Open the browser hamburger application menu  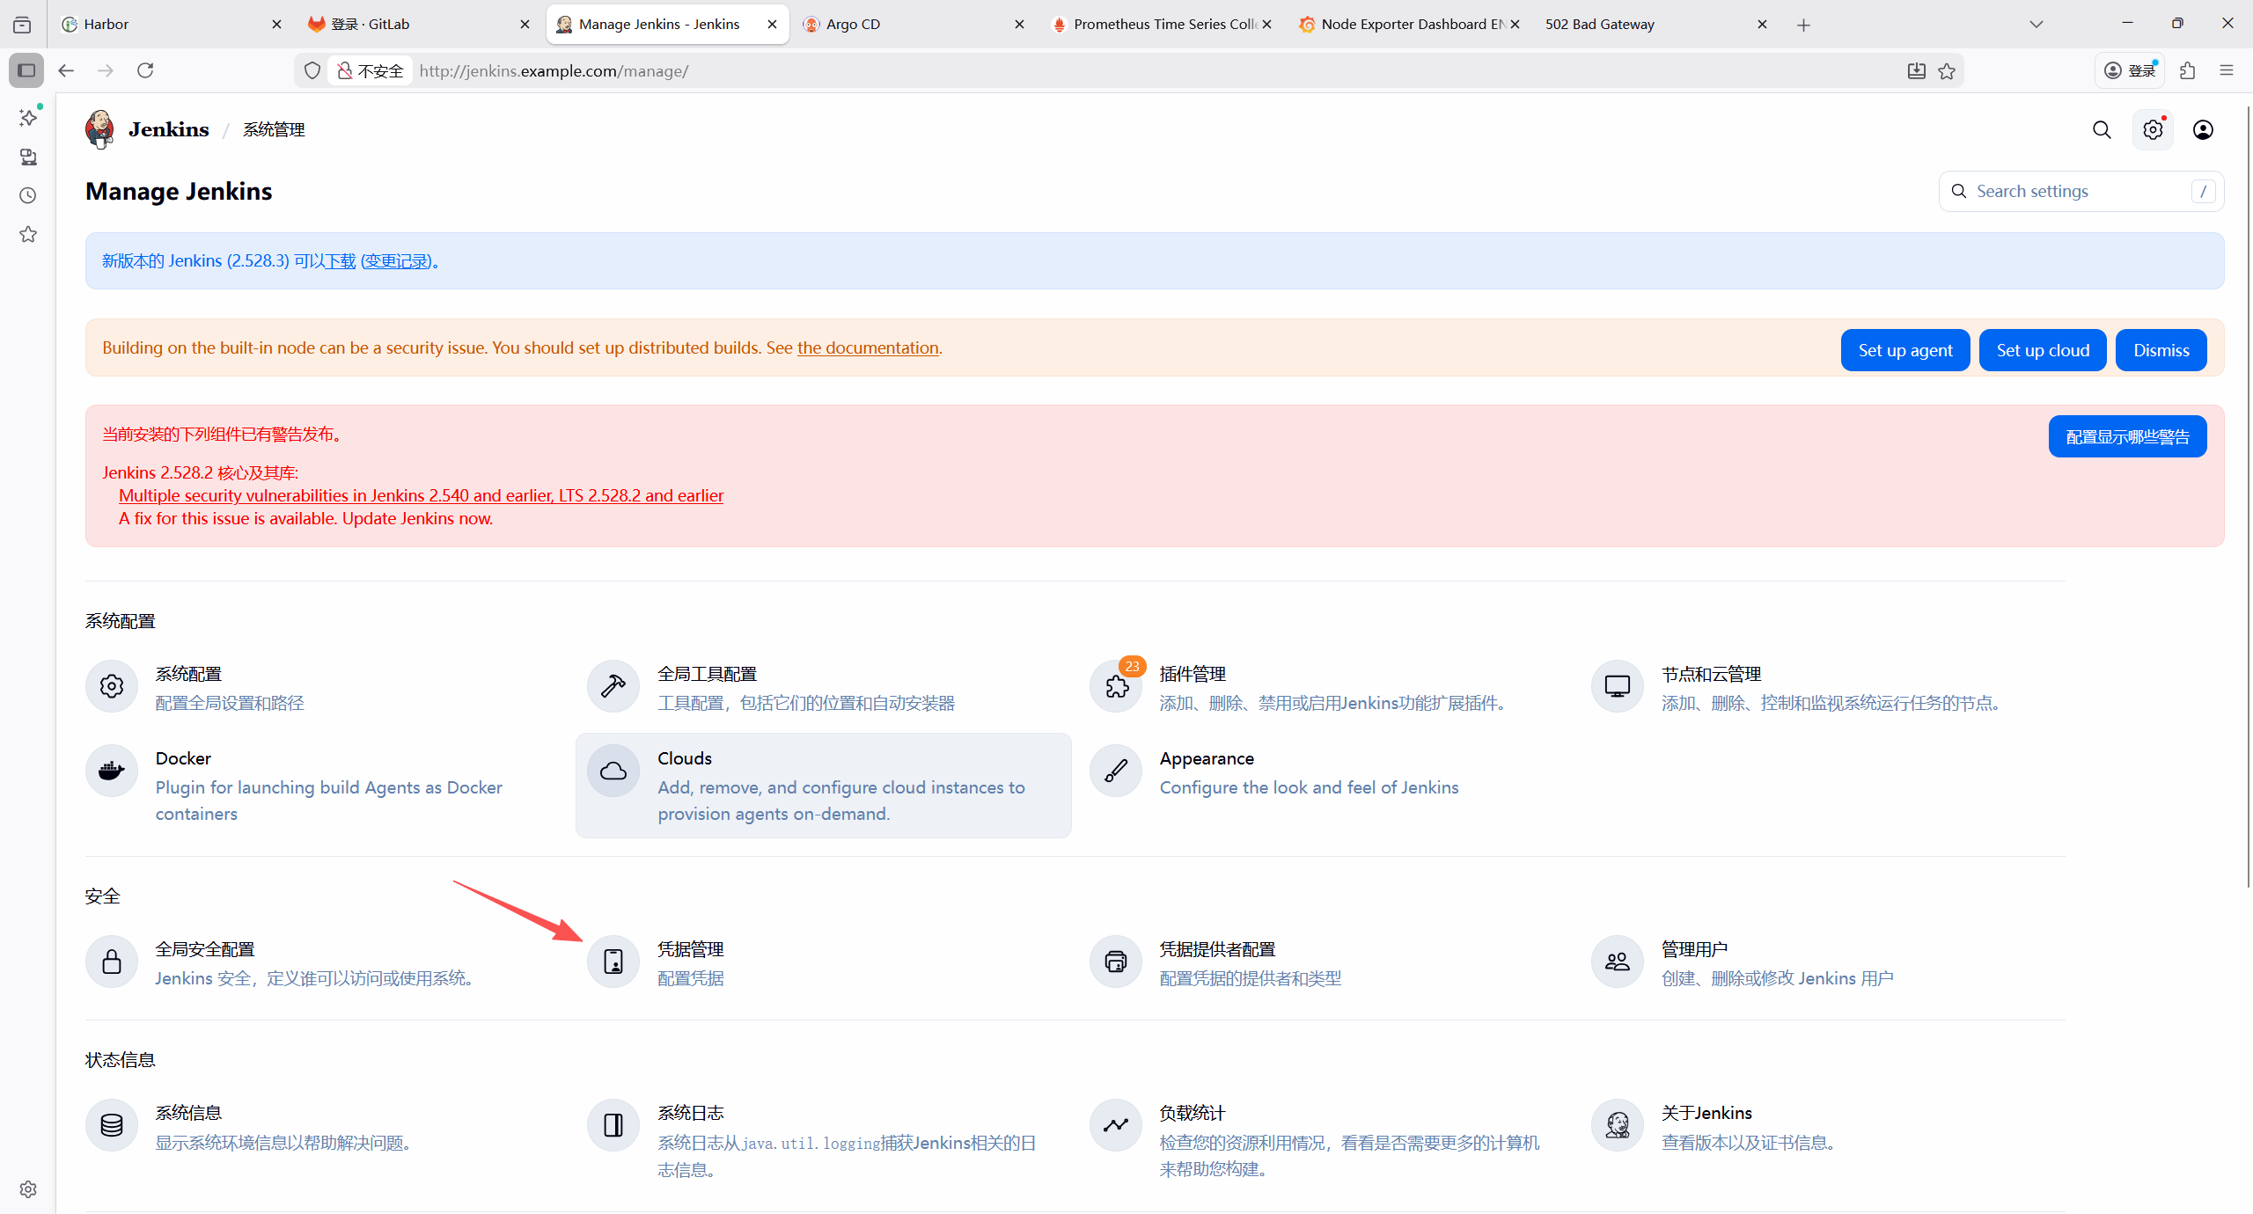[2227, 70]
